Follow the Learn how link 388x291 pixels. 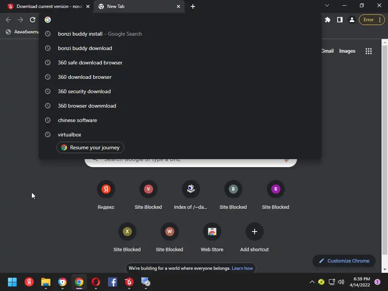tap(242, 268)
